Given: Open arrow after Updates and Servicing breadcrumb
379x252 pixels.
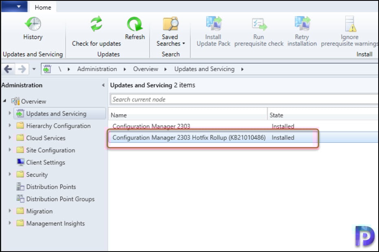Looking at the screenshot, I should 242,69.
